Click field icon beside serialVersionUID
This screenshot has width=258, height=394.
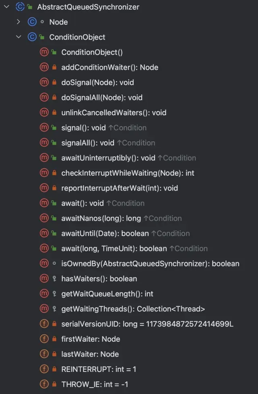click(44, 324)
